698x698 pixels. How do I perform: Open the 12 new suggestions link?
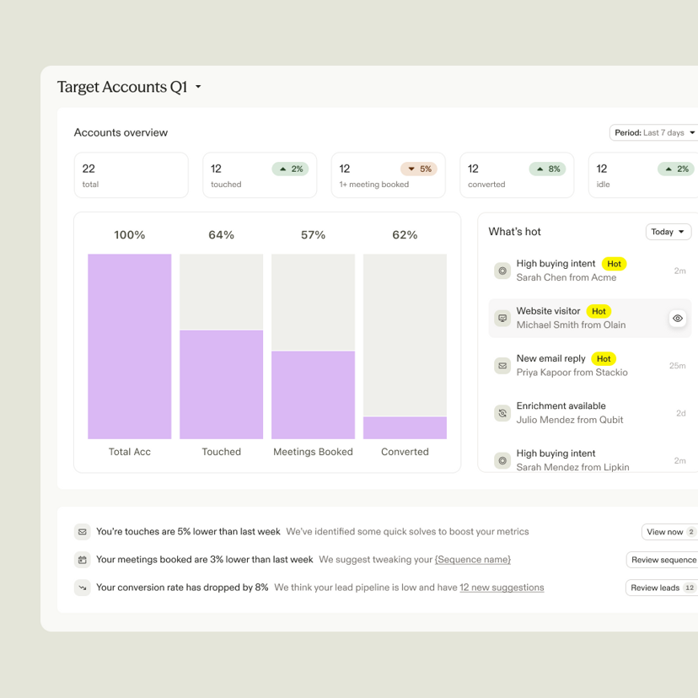[x=502, y=588]
